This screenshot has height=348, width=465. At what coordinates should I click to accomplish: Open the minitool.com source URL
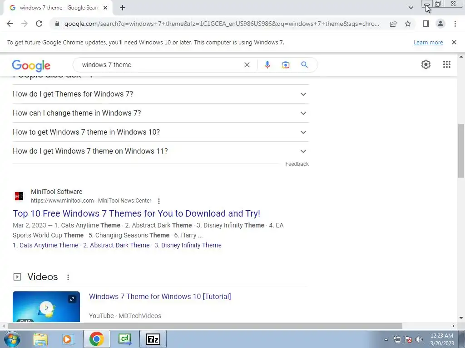tap(91, 201)
